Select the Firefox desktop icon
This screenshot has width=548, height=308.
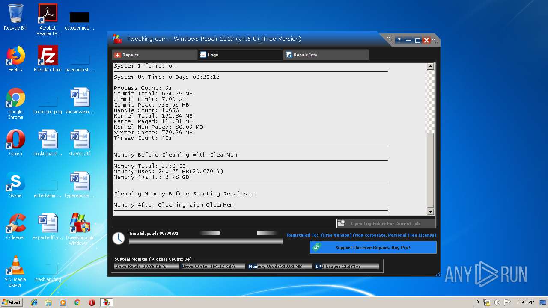tap(15, 59)
